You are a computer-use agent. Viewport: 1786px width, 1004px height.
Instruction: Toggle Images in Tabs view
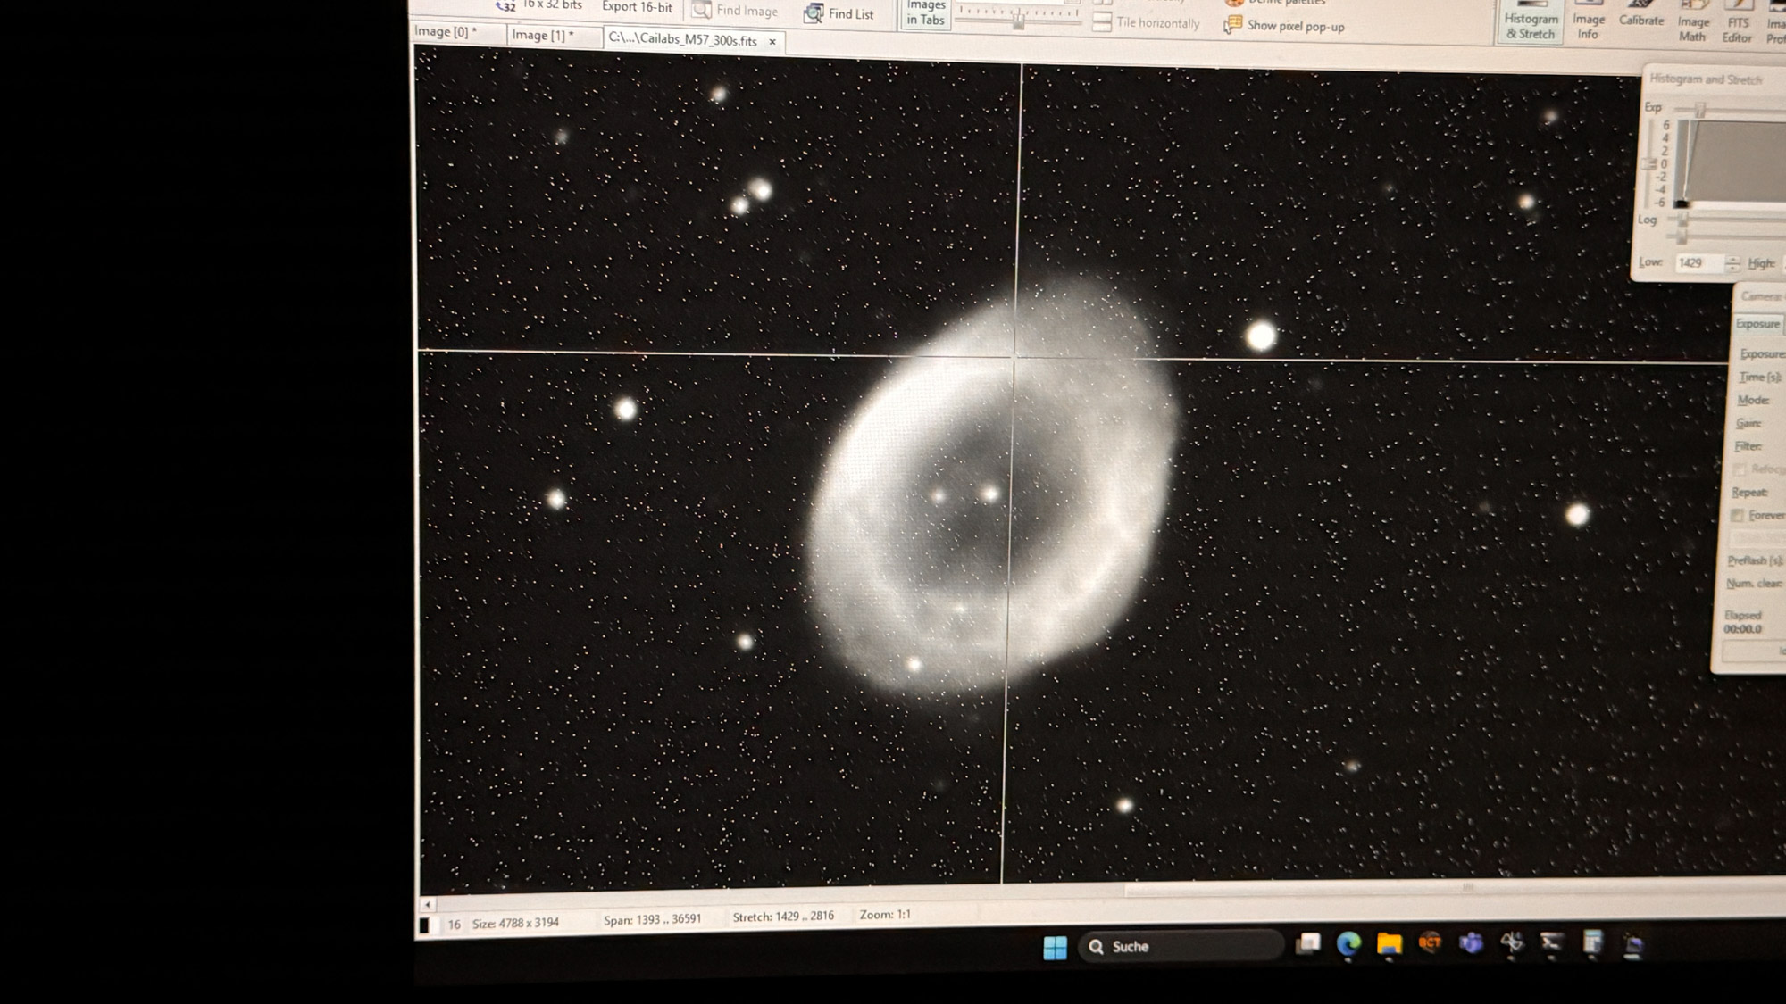coord(925,13)
